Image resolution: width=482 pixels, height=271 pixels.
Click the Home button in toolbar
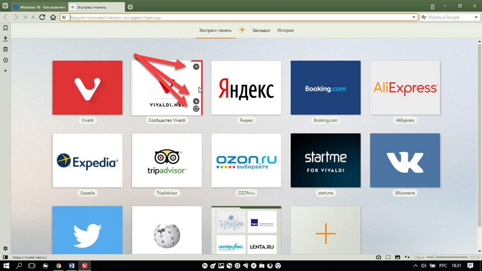[x=53, y=17]
